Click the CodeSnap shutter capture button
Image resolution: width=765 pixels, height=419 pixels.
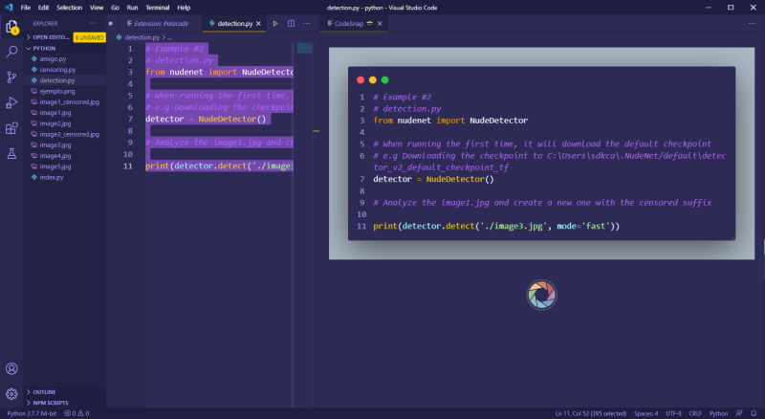(x=541, y=295)
